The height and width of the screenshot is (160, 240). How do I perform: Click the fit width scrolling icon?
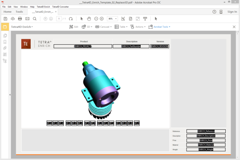coord(123,19)
